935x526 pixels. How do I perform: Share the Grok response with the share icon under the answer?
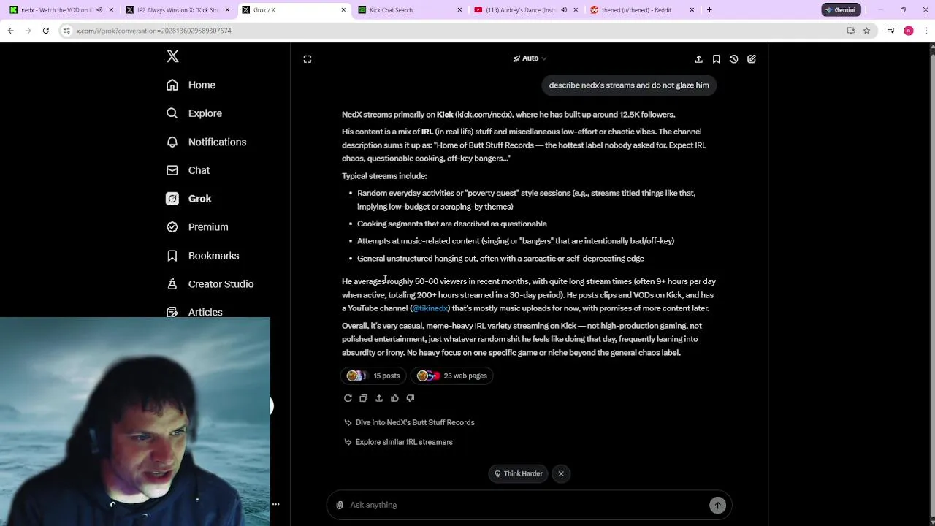379,398
